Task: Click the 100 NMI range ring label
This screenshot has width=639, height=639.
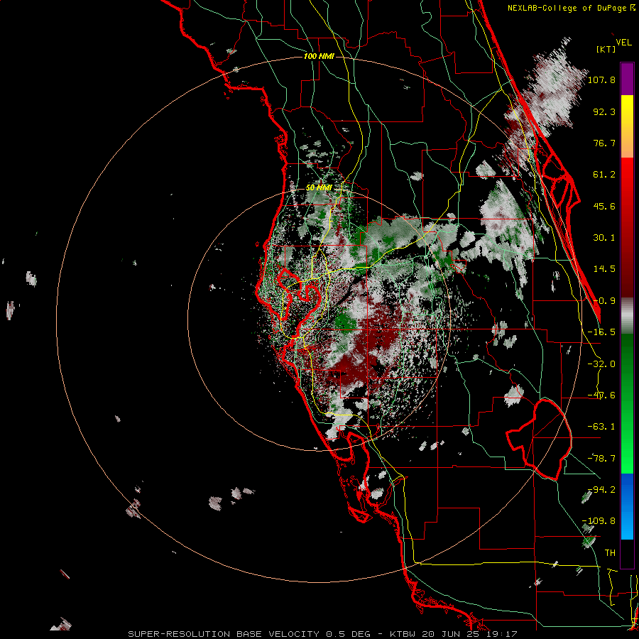Action: click(x=319, y=56)
